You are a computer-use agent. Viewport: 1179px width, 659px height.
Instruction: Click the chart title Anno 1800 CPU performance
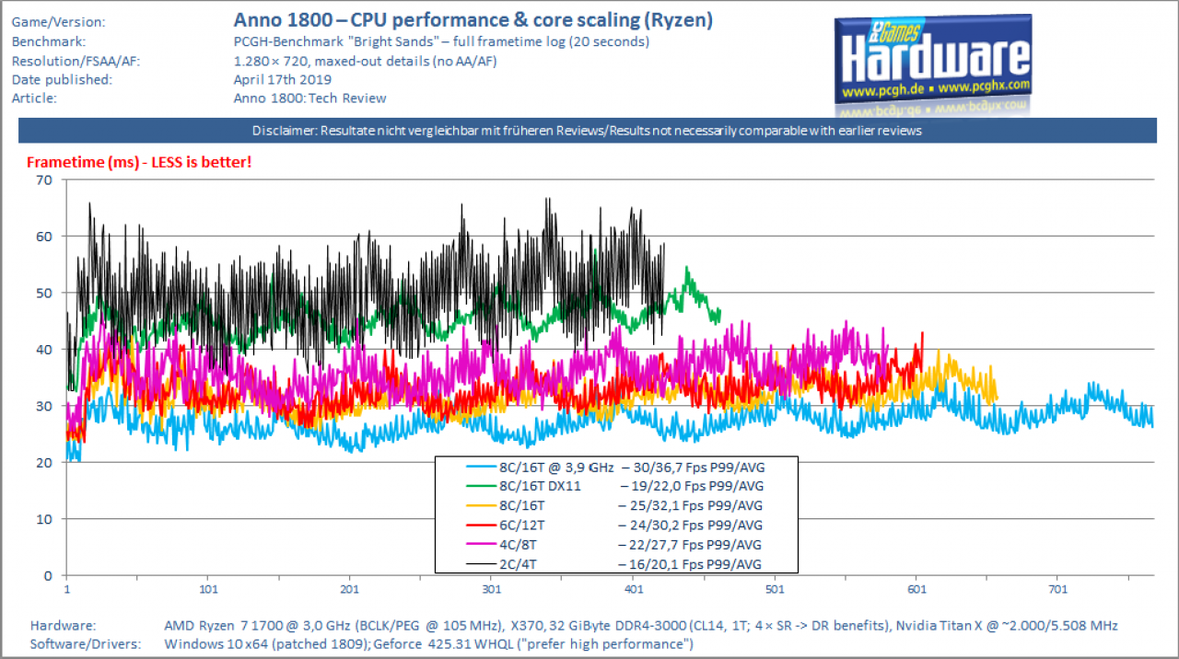click(473, 19)
